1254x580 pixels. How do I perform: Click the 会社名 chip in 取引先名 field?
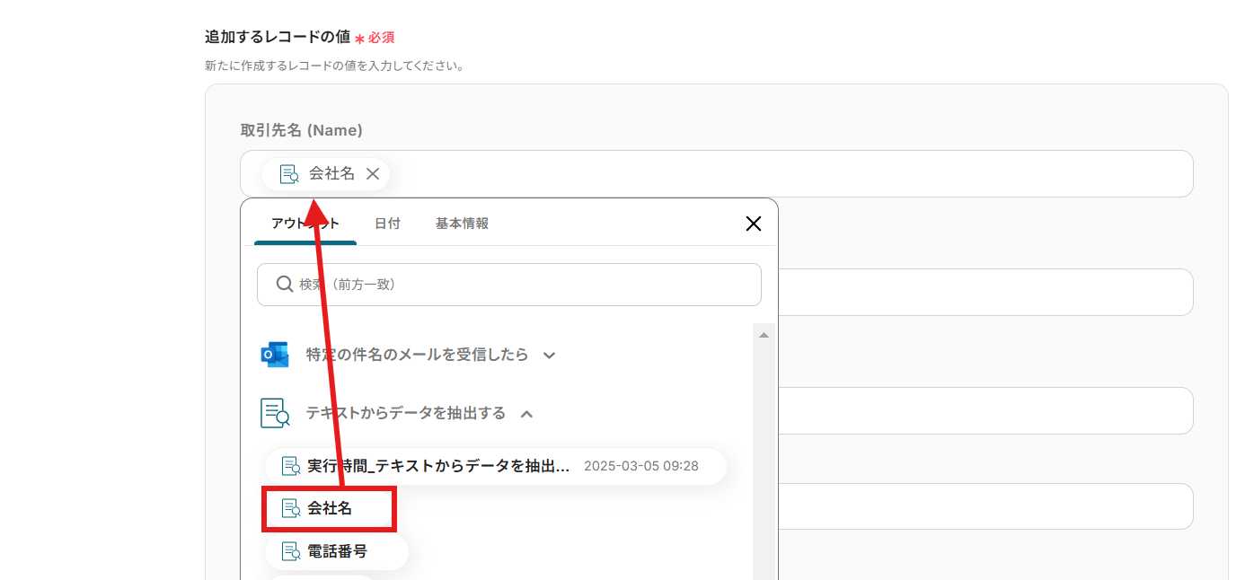325,174
